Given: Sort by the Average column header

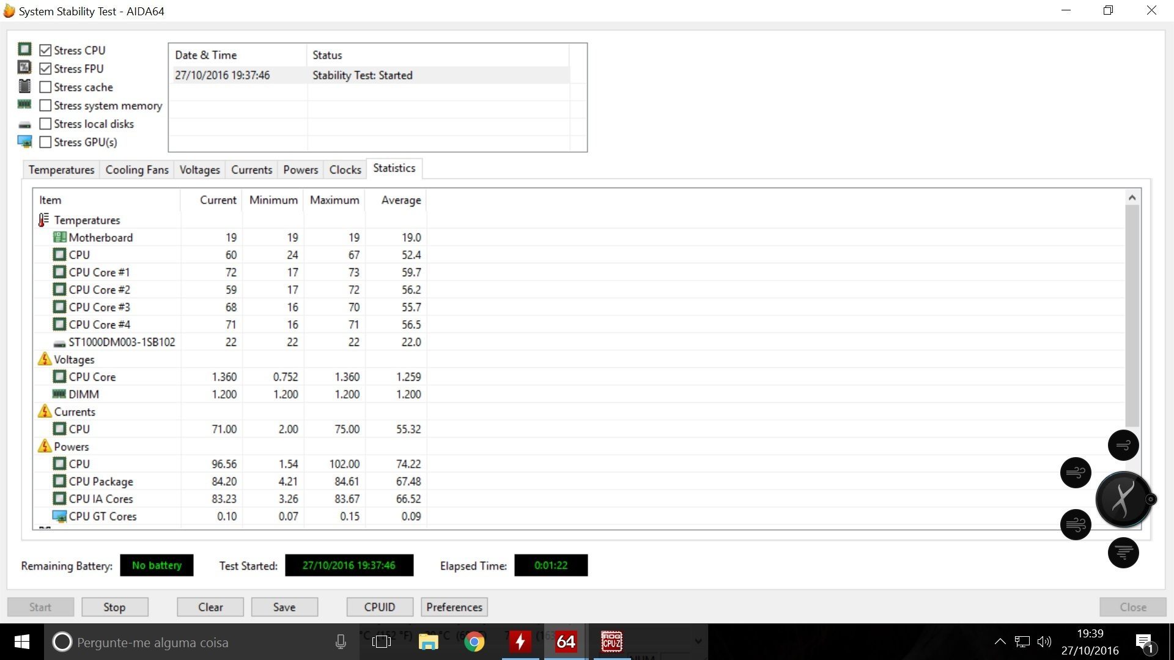Looking at the screenshot, I should click(x=396, y=200).
